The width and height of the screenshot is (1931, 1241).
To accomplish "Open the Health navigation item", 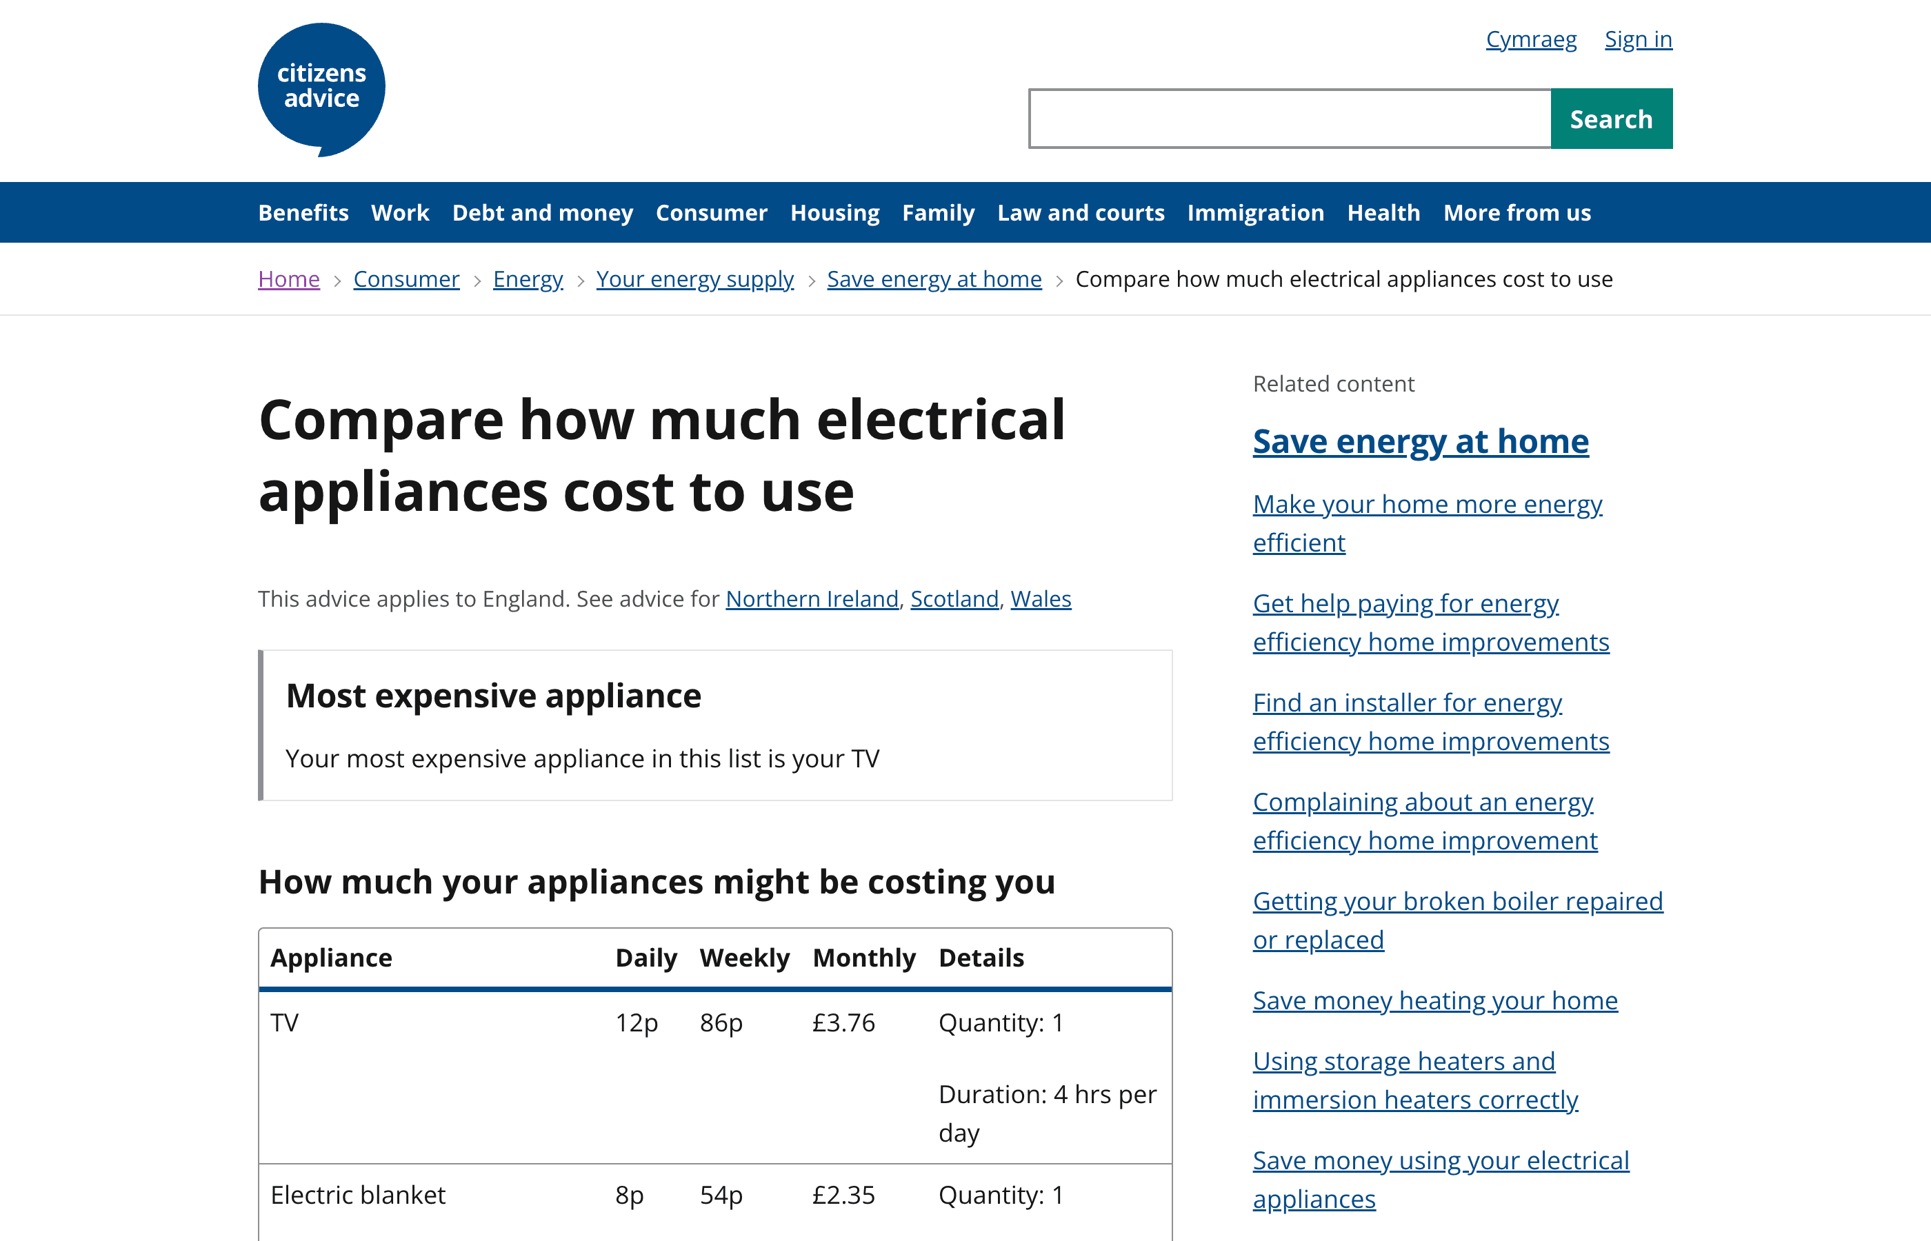I will tap(1383, 212).
